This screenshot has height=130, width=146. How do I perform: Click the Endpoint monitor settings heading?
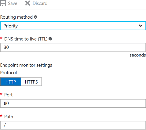point(26,65)
